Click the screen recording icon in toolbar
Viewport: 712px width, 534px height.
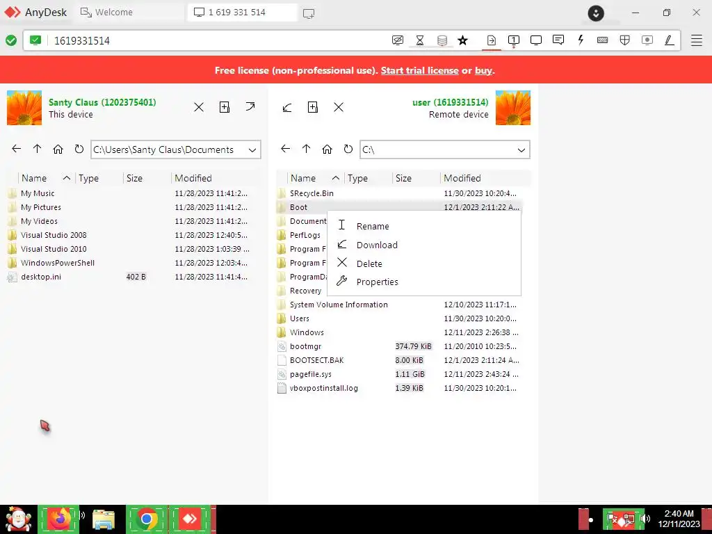tap(647, 40)
